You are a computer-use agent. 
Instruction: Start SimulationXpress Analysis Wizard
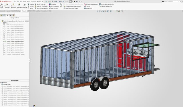point(72,6)
